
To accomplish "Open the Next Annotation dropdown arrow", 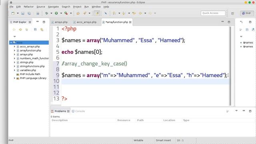I will click(119, 13).
